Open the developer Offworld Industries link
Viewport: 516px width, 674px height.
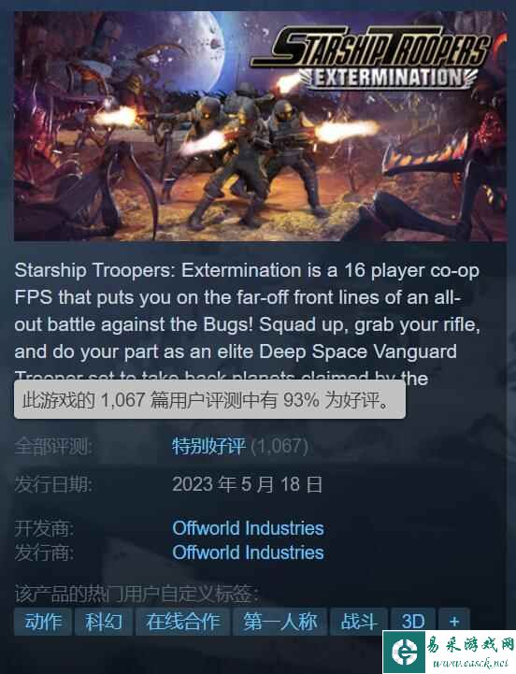[248, 528]
